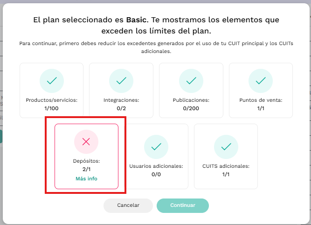Image resolution: width=311 pixels, height=225 pixels.
Task: Open the Más info link under Depósitos
Action: click(86, 179)
